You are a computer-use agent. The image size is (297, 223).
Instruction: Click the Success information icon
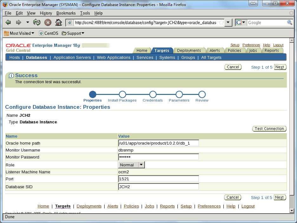(x=11, y=76)
